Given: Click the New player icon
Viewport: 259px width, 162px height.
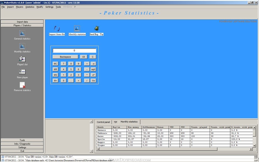Looking at the screenshot, I should tap(22, 72).
